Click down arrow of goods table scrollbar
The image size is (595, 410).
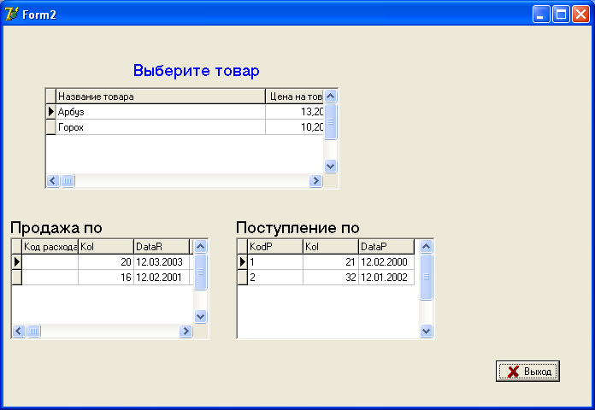pos(331,166)
